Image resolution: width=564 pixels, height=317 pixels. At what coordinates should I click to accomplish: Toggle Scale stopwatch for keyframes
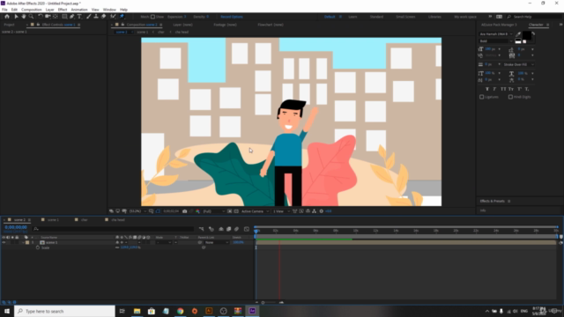tap(38, 247)
